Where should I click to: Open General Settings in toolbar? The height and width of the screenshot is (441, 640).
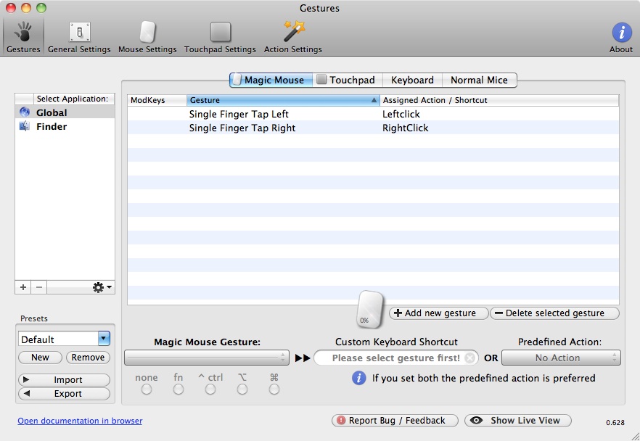point(79,36)
